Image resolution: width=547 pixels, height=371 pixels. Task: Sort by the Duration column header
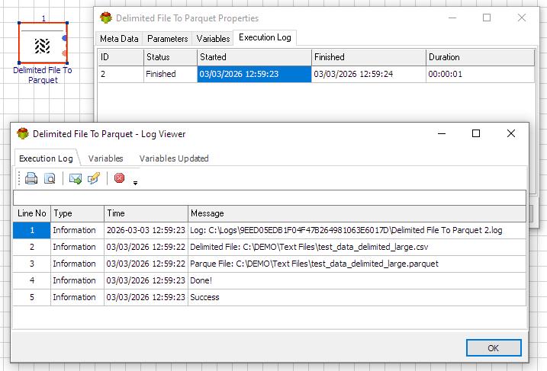(481, 57)
